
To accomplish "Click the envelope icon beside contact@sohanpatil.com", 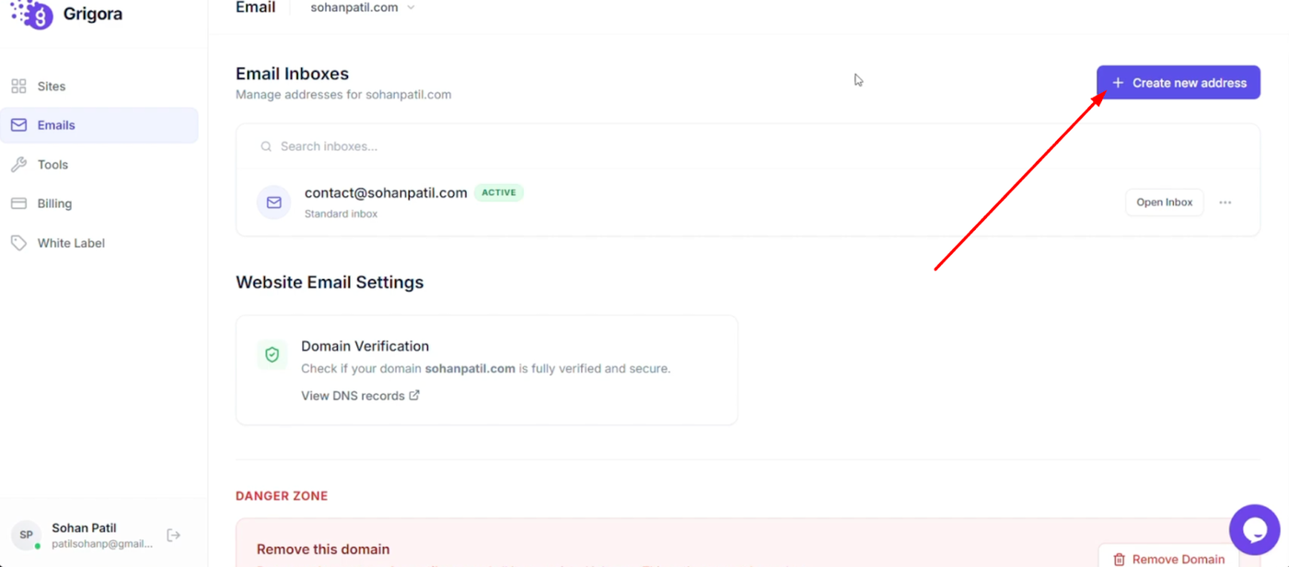I will tap(273, 202).
